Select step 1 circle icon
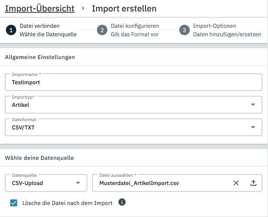Image resolution: width=268 pixels, height=217 pixels. click(x=11, y=30)
